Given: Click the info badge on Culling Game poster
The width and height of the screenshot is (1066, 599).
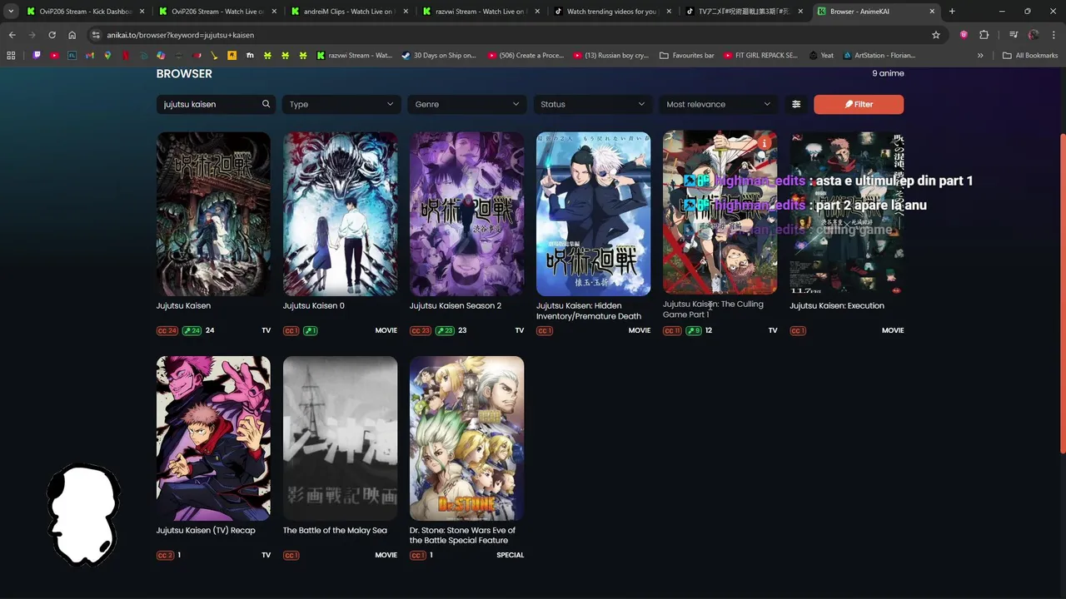Looking at the screenshot, I should pos(765,143).
